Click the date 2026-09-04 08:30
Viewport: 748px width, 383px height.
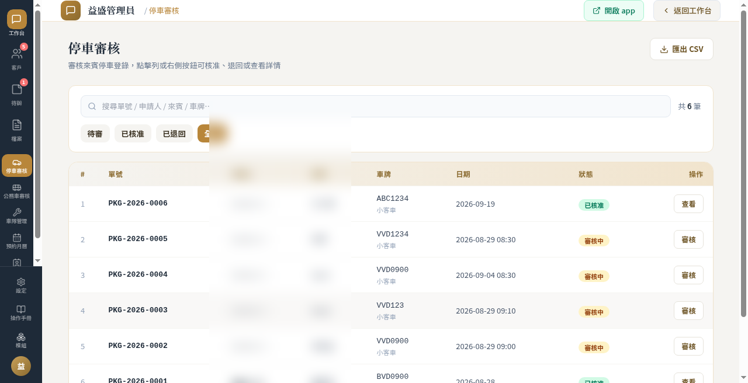[486, 276]
